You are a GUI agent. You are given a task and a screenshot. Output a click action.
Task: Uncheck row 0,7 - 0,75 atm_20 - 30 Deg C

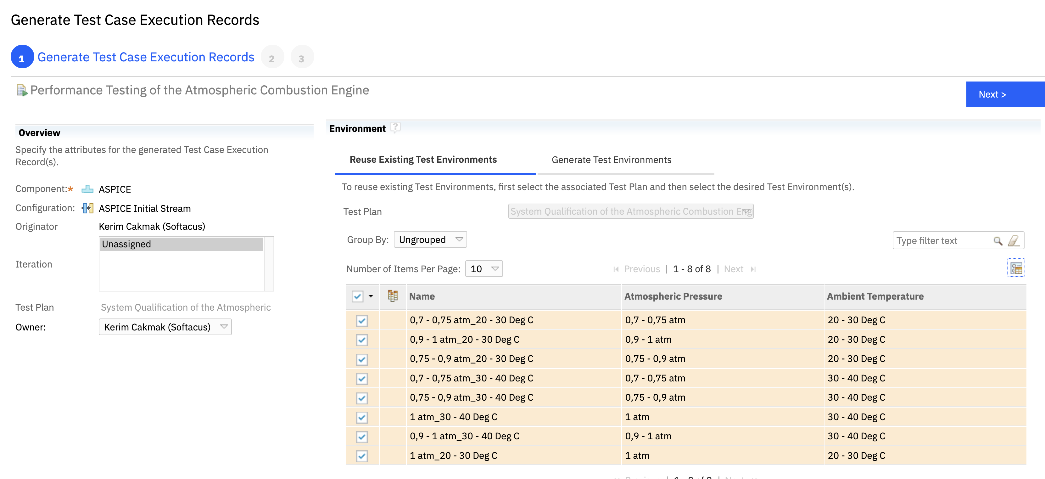click(x=362, y=320)
